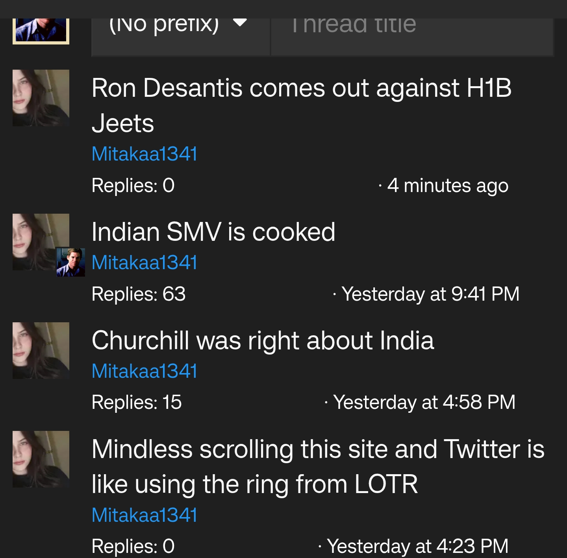Image resolution: width=567 pixels, height=558 pixels.
Task: Click author Mitakaa1341 under the Churchill thread
Action: (144, 371)
